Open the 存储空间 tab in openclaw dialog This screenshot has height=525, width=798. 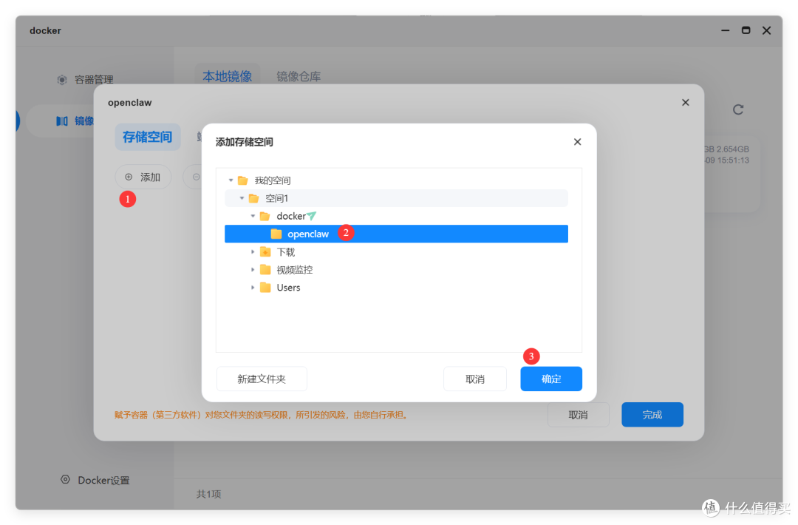[148, 137]
